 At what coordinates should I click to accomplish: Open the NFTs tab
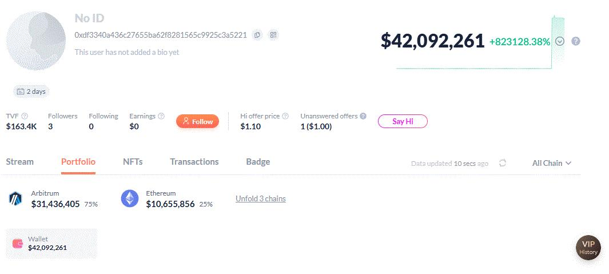click(133, 162)
